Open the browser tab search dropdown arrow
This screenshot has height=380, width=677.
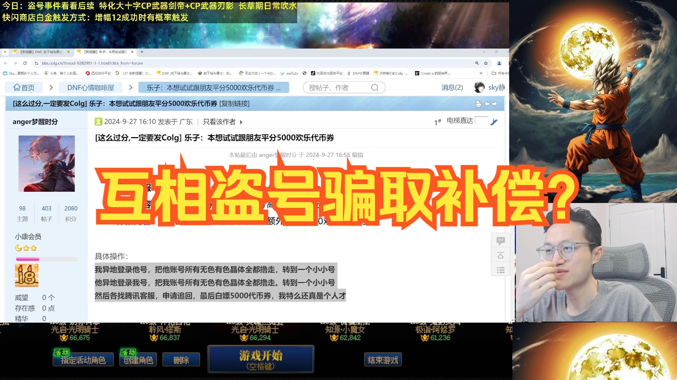pos(5,52)
